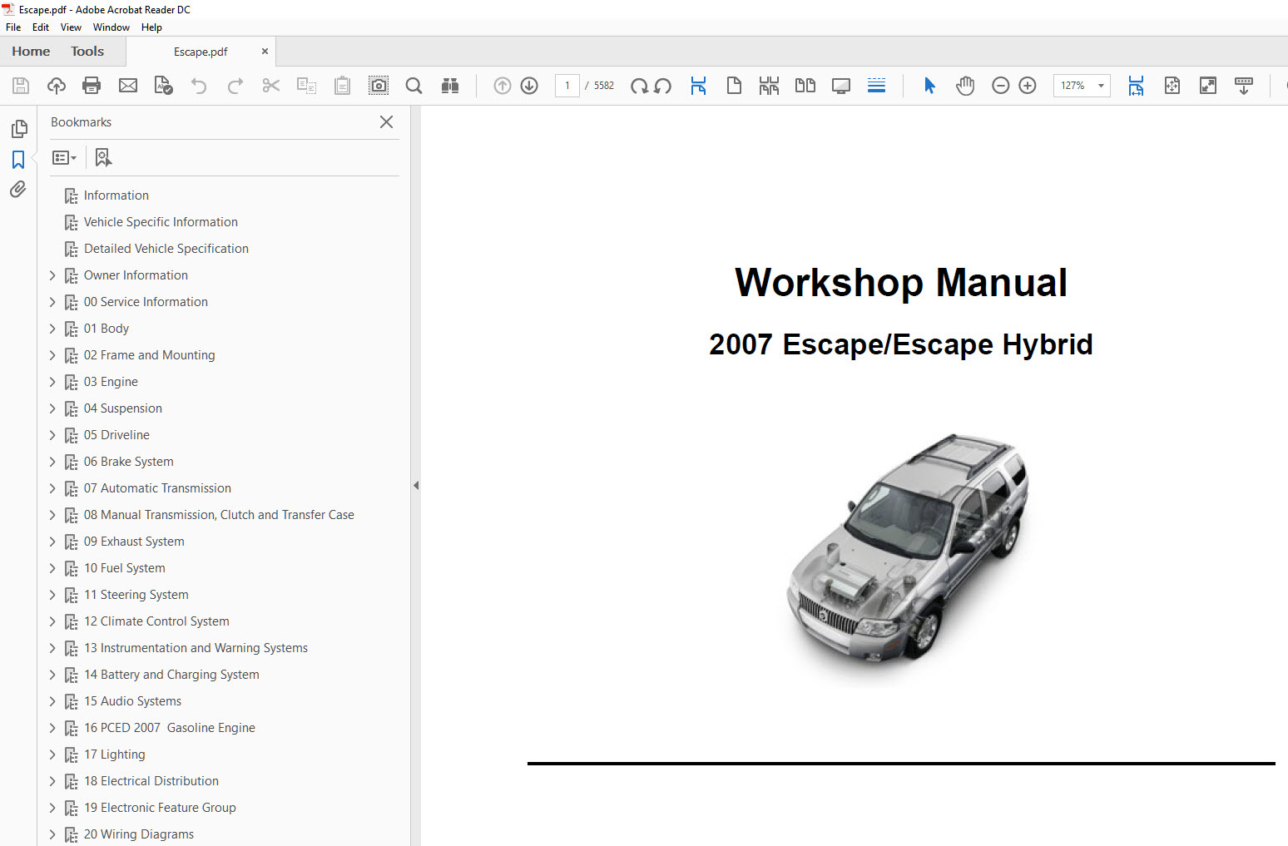The image size is (1288, 846).
Task: Toggle the Bookmarks panel icon
Action: pos(18,160)
